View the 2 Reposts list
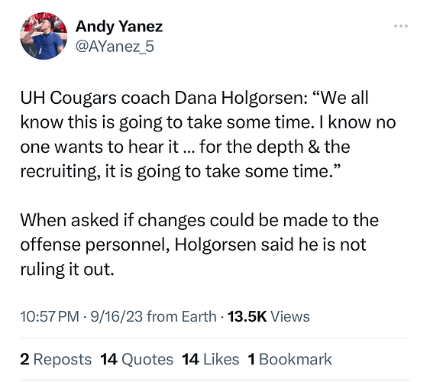Screen dimensions: 430x382 (56, 359)
